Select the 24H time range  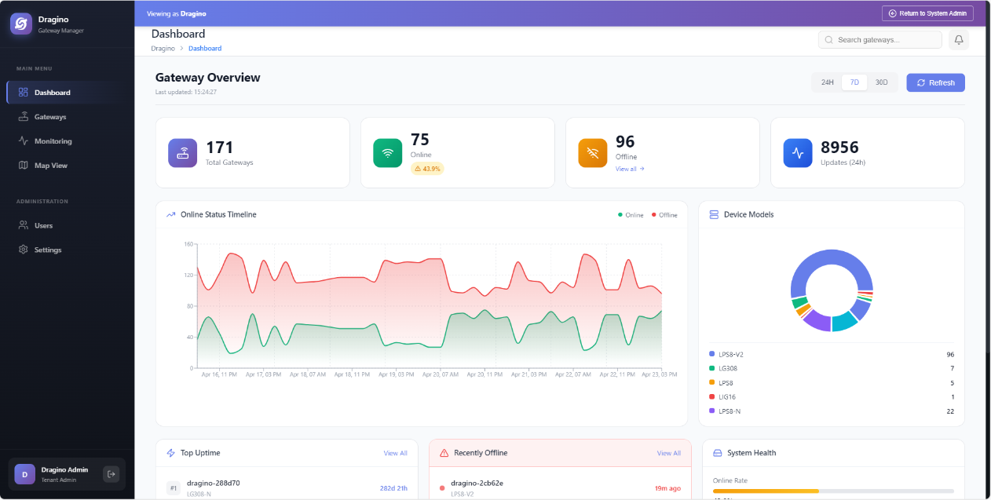coord(828,82)
